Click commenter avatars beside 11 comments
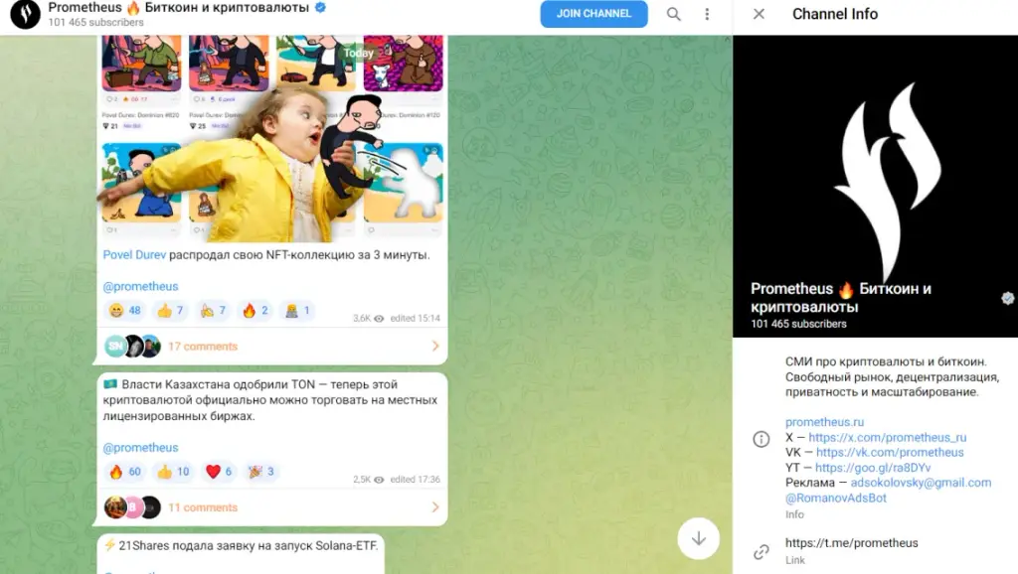This screenshot has height=574, width=1018. (132, 507)
